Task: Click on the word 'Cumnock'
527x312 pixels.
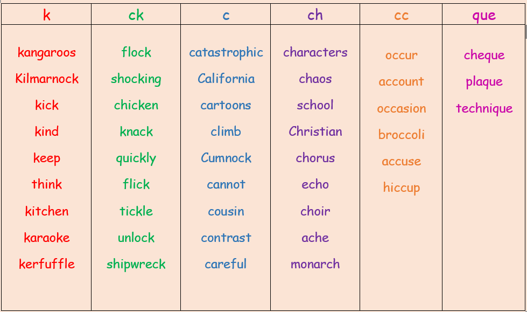Action: pos(226,158)
